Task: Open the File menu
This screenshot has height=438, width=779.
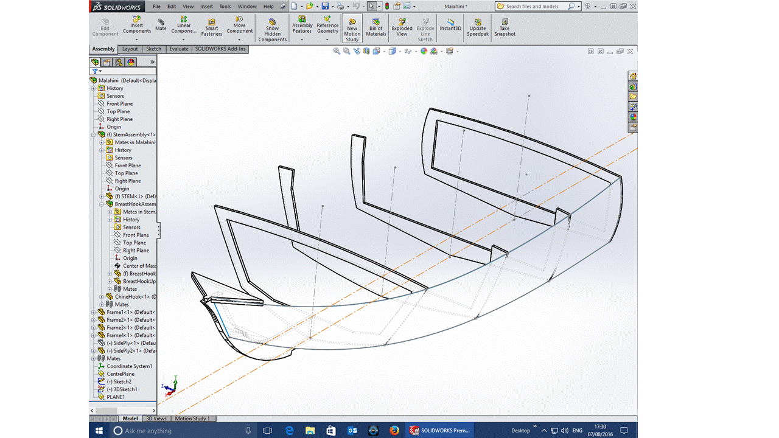Action: (156, 6)
